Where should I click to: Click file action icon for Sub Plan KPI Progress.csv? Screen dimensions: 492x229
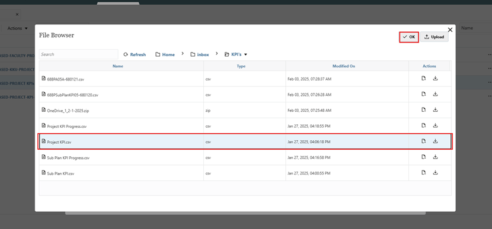tap(424, 156)
